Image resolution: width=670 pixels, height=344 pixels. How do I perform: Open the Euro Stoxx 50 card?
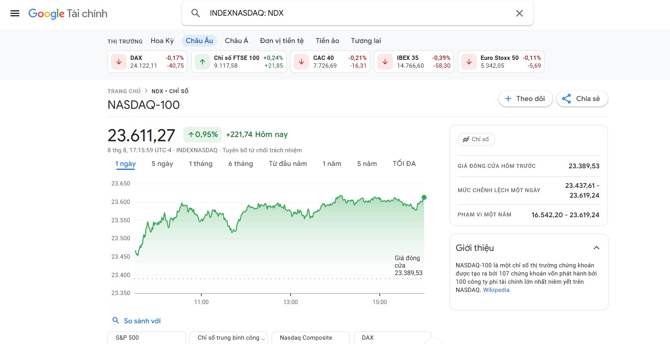click(501, 62)
